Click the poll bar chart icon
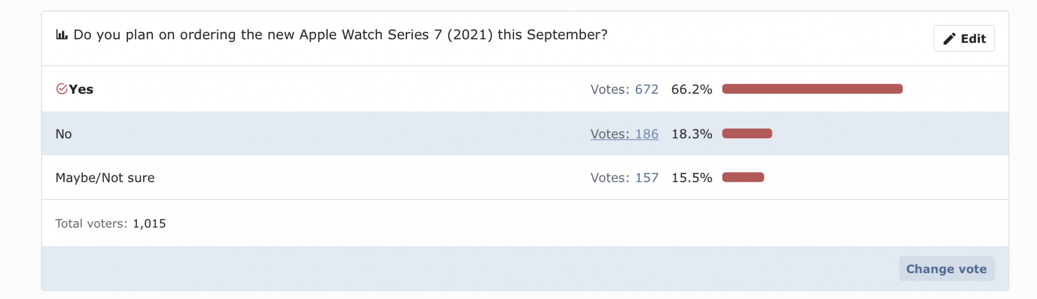The image size is (1037, 299). click(62, 35)
